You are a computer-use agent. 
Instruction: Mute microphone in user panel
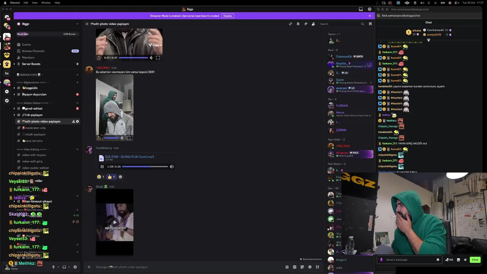53,267
